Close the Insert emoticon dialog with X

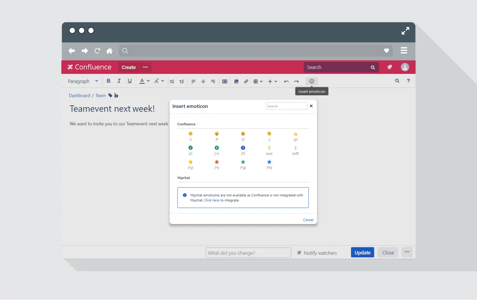(x=311, y=106)
